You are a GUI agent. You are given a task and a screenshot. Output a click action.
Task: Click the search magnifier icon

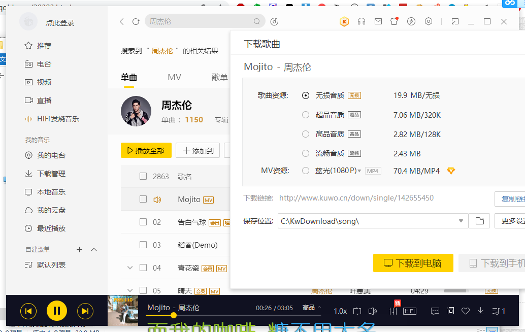point(257,21)
